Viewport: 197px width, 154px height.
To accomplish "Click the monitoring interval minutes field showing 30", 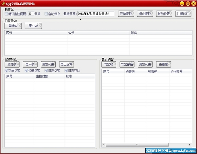I will 31,14.
